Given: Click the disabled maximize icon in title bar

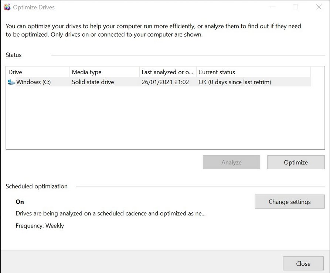Looking at the screenshot, I should tap(295, 7).
